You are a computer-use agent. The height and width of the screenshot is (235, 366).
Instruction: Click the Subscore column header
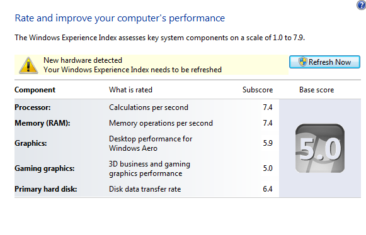point(258,90)
